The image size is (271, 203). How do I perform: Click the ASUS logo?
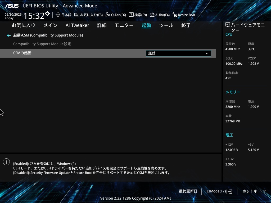click(x=12, y=6)
